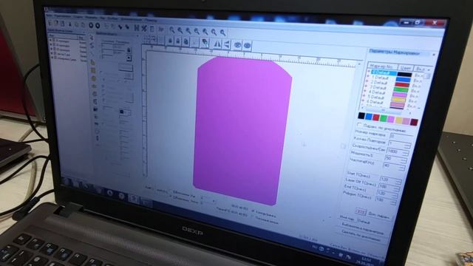The image size is (473, 266).
Task: Pick the black swatch in the color palette
Action: [361, 115]
